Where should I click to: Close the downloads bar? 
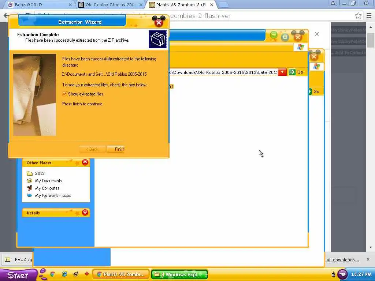click(x=368, y=259)
